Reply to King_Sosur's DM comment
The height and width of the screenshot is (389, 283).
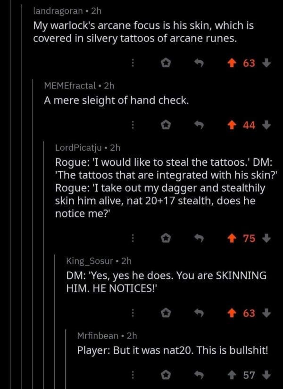[199, 314]
